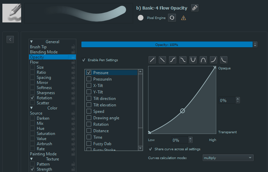Click the top-right curve endpoint near Opaque
The width and height of the screenshot is (268, 172).
[215, 67]
